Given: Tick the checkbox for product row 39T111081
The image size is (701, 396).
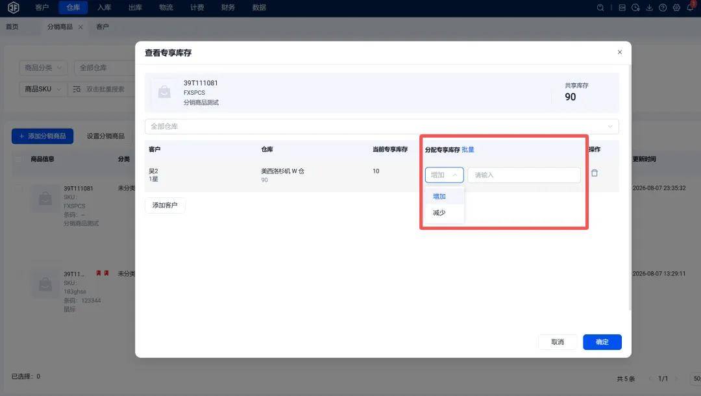Looking at the screenshot, I should point(18,189).
